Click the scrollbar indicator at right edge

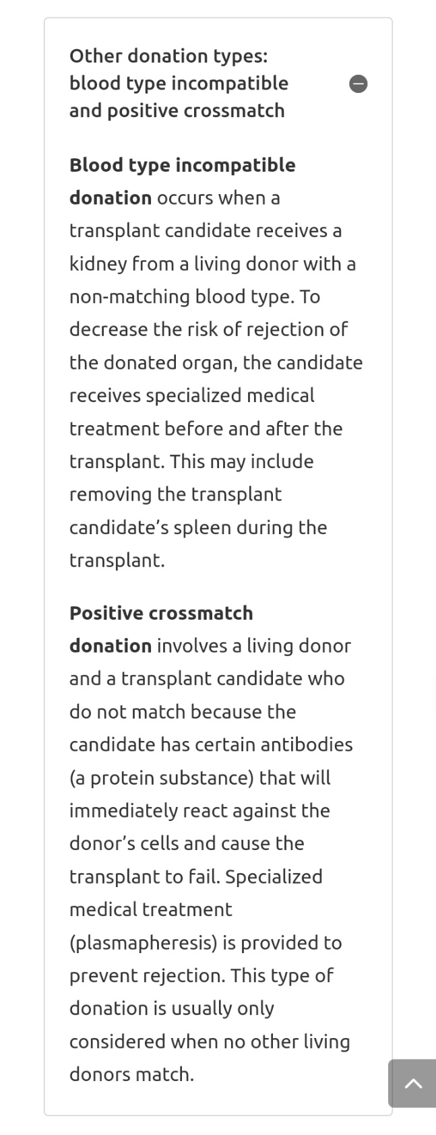(435, 695)
